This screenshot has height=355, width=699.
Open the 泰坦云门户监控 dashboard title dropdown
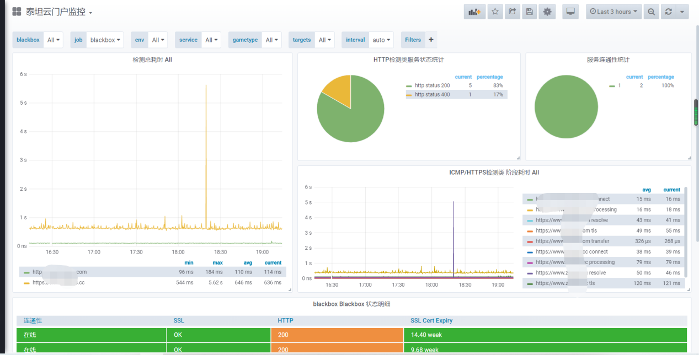[x=59, y=12]
